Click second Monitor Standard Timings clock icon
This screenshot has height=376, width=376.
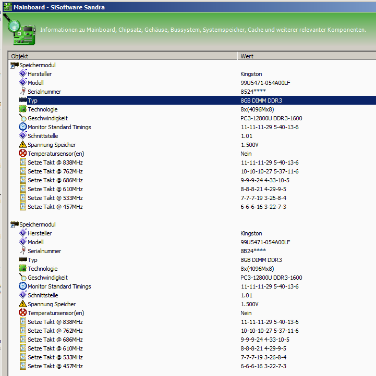(23, 286)
